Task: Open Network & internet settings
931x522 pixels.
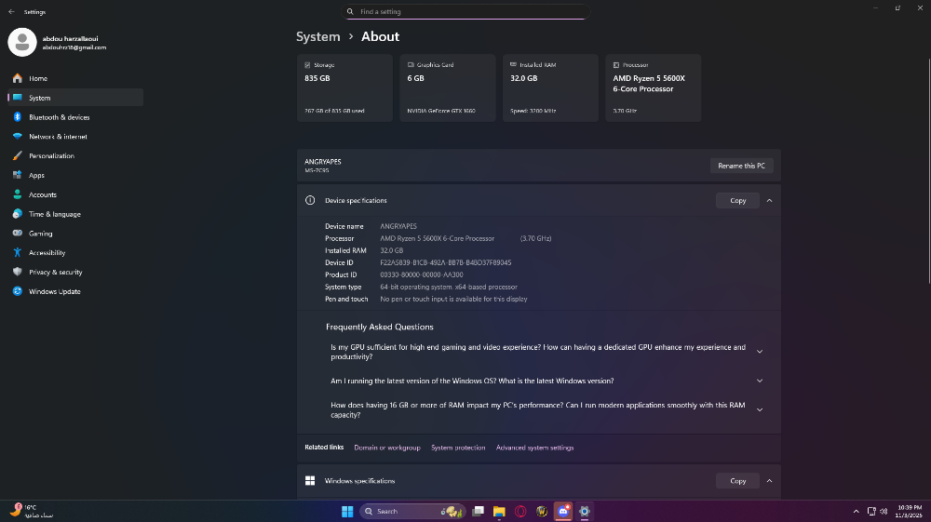Action: [75, 137]
